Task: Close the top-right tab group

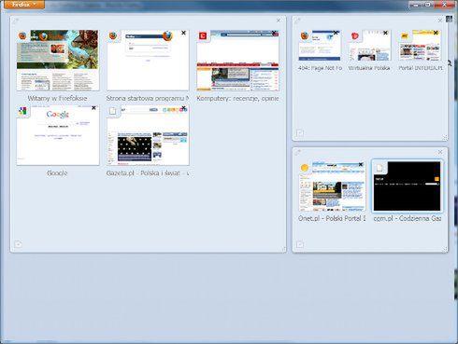Action: (x=440, y=21)
